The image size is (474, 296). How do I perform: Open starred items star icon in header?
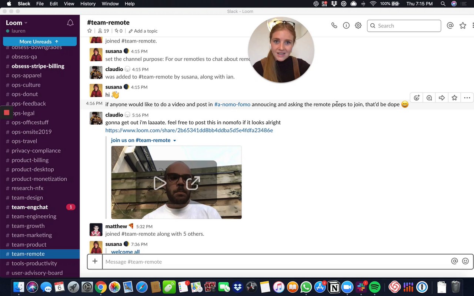(463, 26)
